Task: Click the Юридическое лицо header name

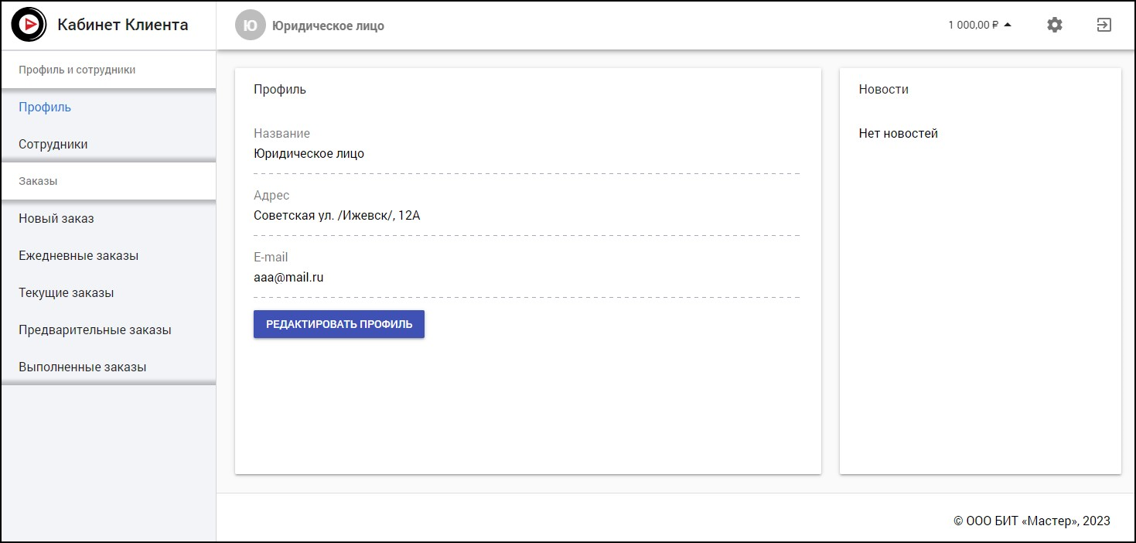Action: pos(328,26)
